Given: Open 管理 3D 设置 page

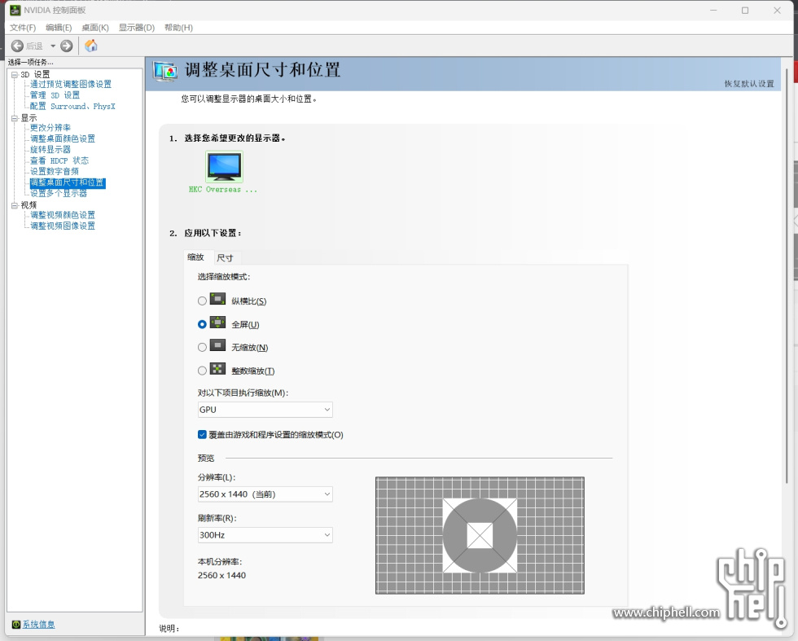Looking at the screenshot, I should [55, 95].
